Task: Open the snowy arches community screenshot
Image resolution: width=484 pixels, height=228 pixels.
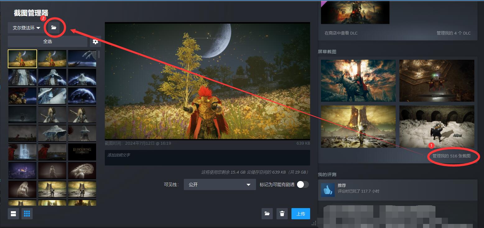Action: click(437, 127)
